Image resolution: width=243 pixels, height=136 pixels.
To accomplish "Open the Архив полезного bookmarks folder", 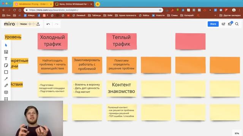I will (x=126, y=15).
